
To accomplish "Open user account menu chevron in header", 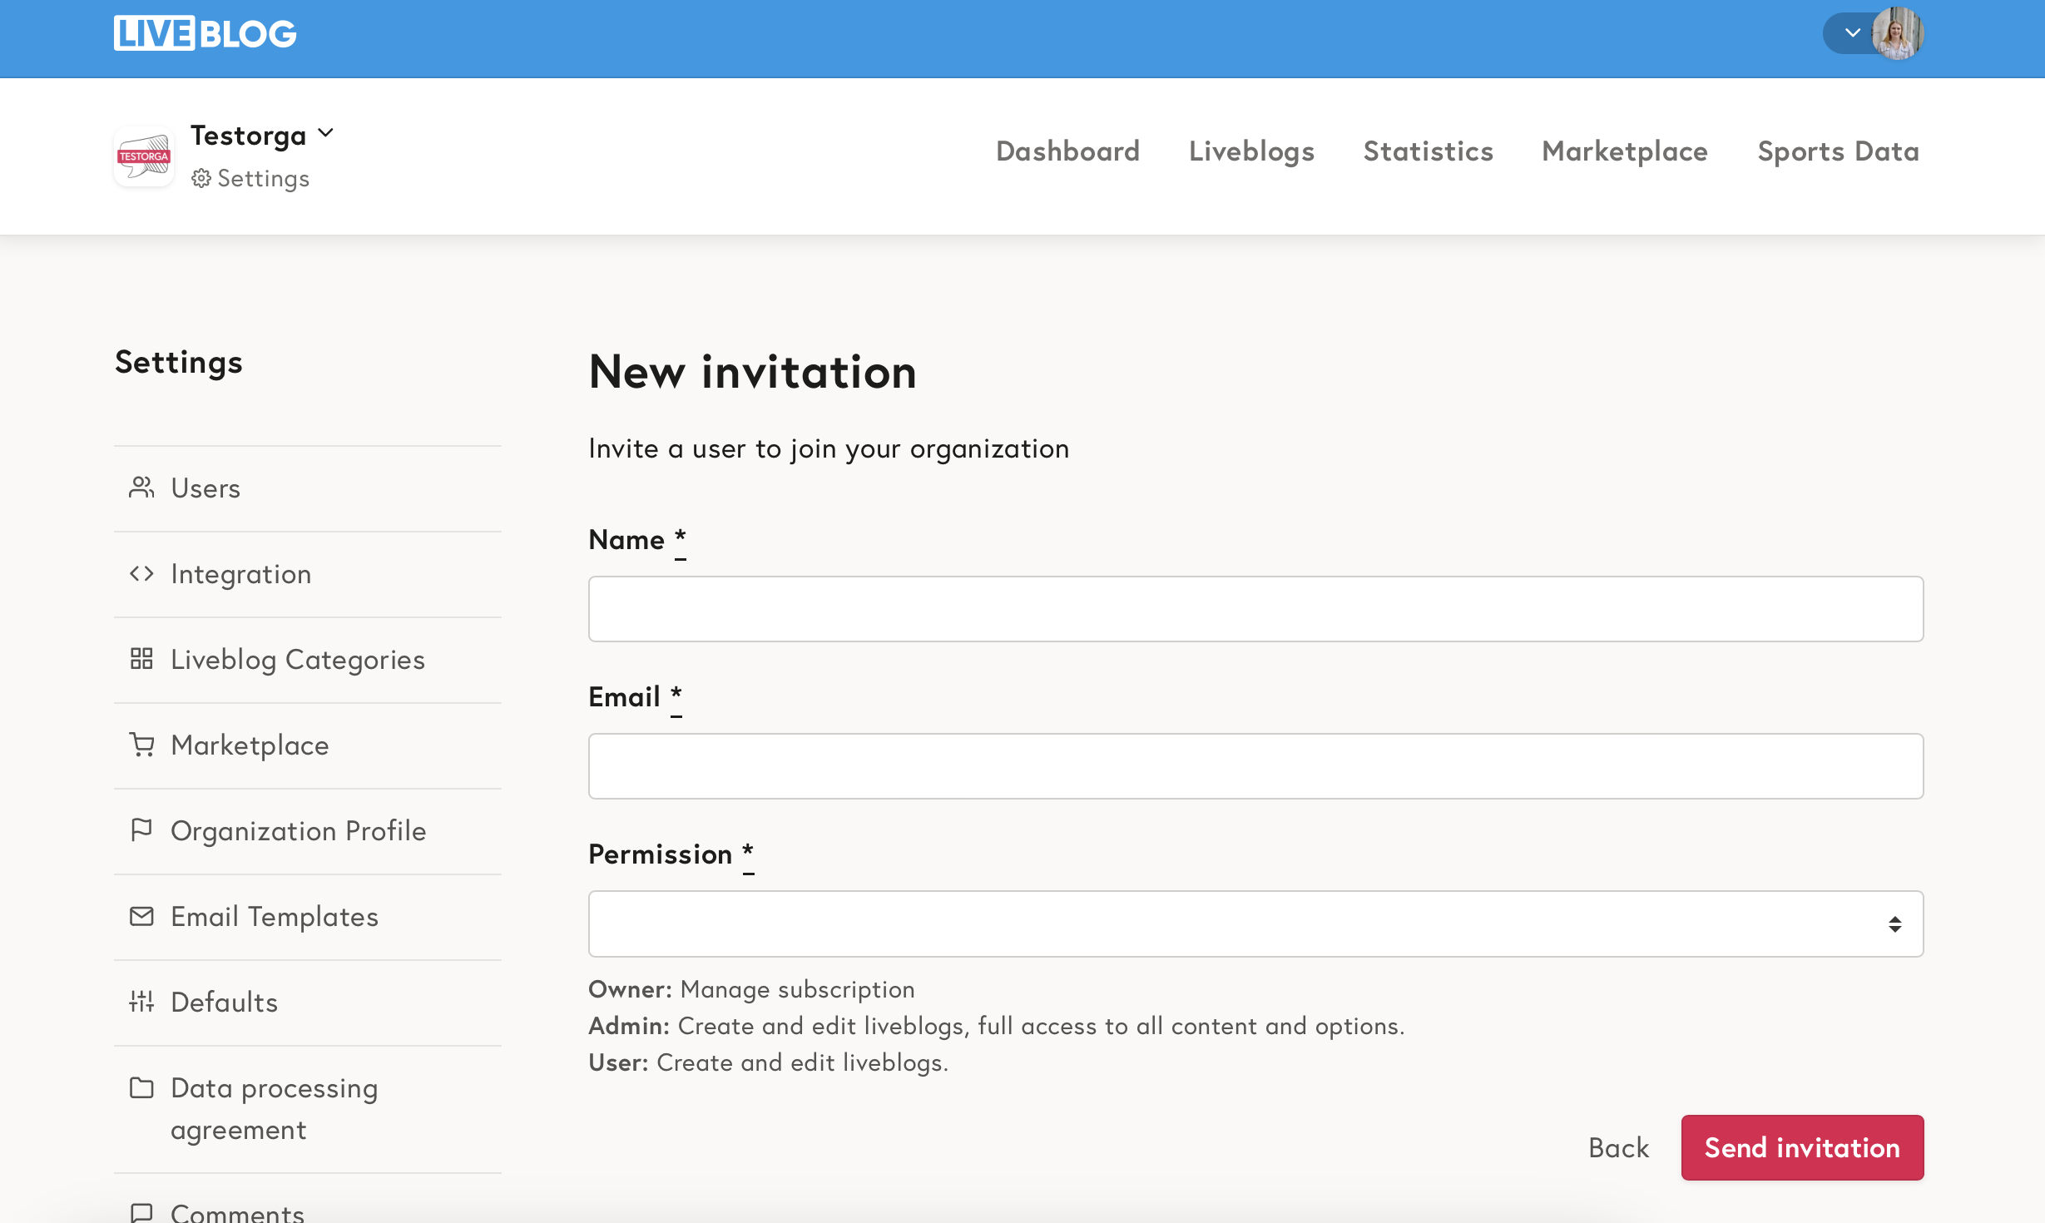I will tap(1852, 33).
